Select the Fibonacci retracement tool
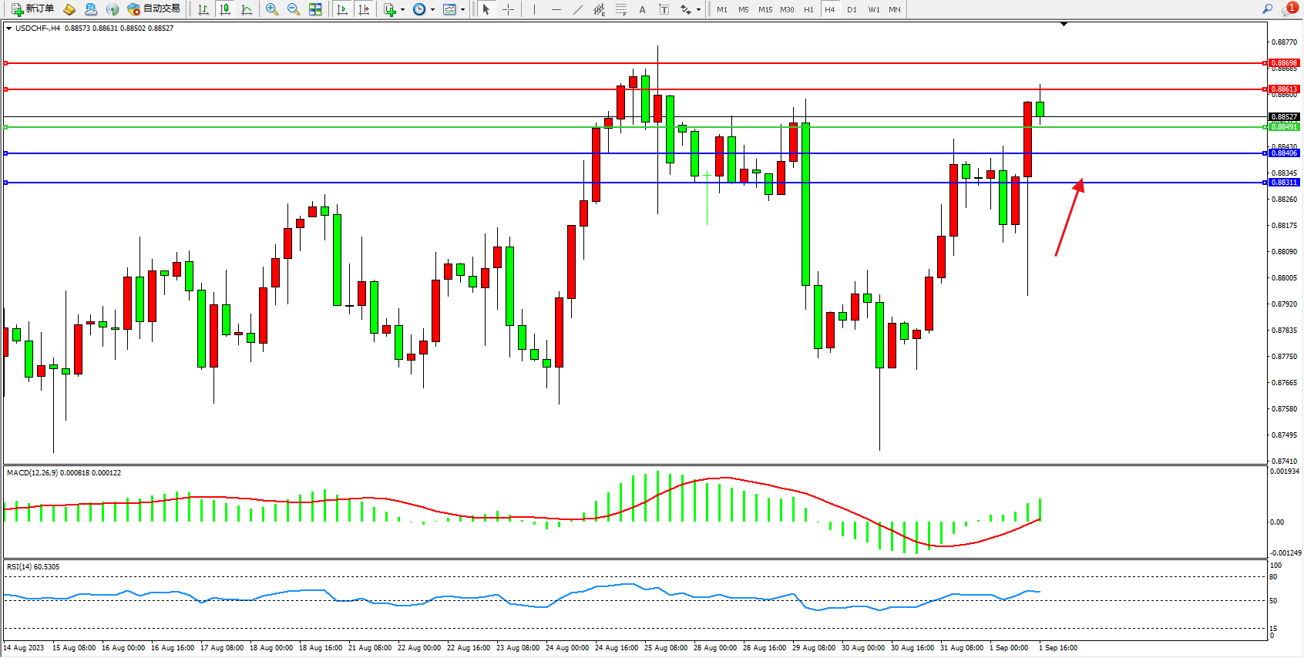 [621, 9]
